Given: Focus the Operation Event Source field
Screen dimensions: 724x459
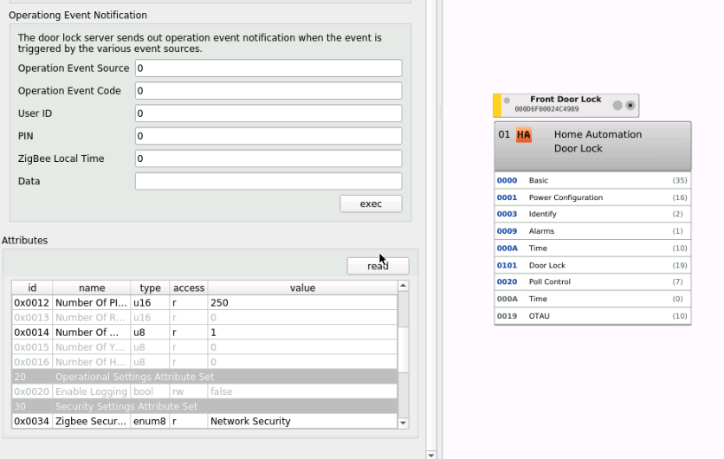Looking at the screenshot, I should (268, 68).
